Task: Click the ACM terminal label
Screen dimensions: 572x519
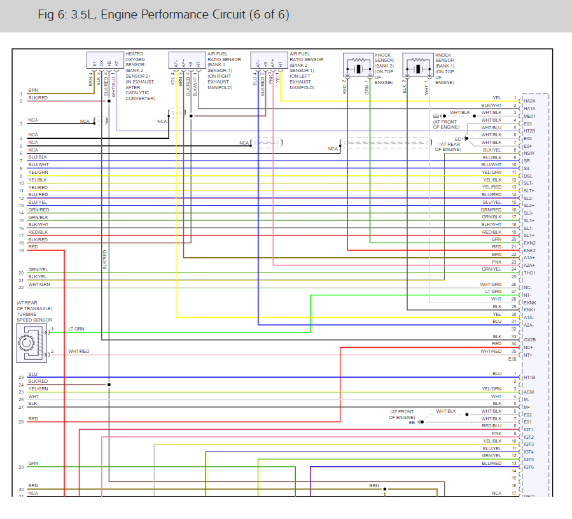Action: coord(528,392)
